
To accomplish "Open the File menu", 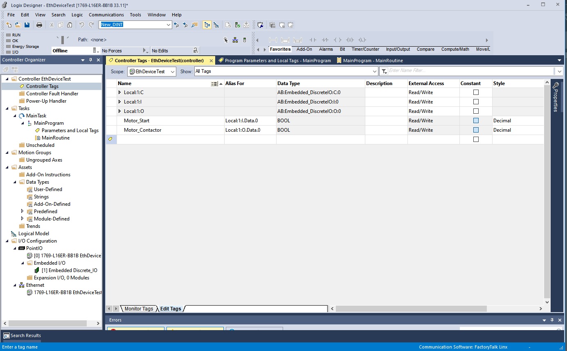I will (x=11, y=15).
